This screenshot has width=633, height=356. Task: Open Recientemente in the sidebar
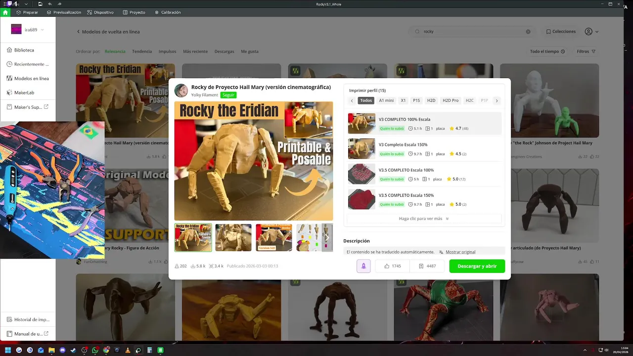pos(28,64)
